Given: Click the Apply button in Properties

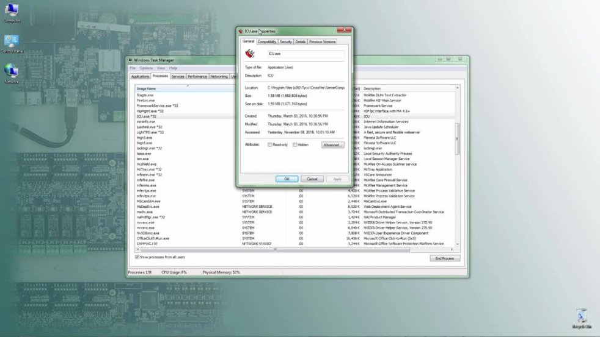Looking at the screenshot, I should (337, 179).
